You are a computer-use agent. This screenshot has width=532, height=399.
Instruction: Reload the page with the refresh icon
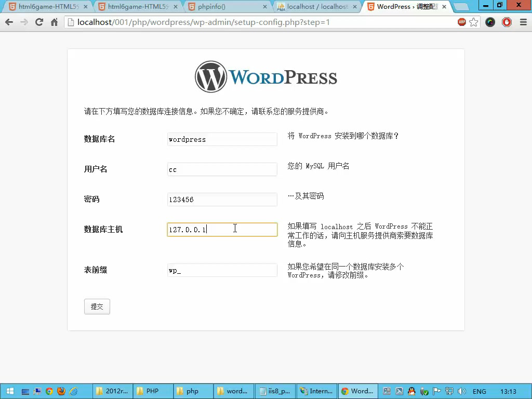pyautogui.click(x=39, y=22)
